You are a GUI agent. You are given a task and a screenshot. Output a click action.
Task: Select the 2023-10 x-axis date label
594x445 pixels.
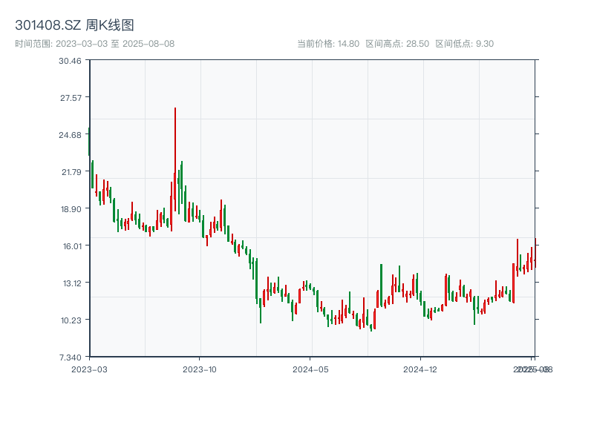click(x=200, y=369)
